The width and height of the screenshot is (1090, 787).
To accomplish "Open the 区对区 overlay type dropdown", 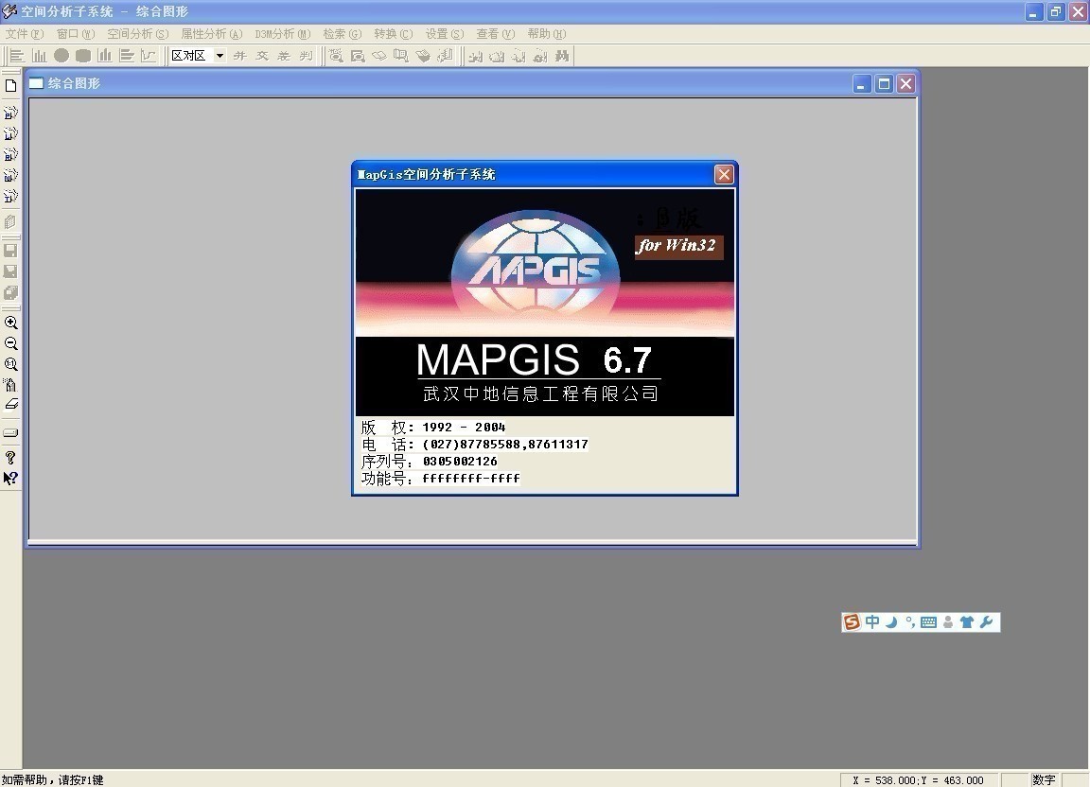I will 219,56.
